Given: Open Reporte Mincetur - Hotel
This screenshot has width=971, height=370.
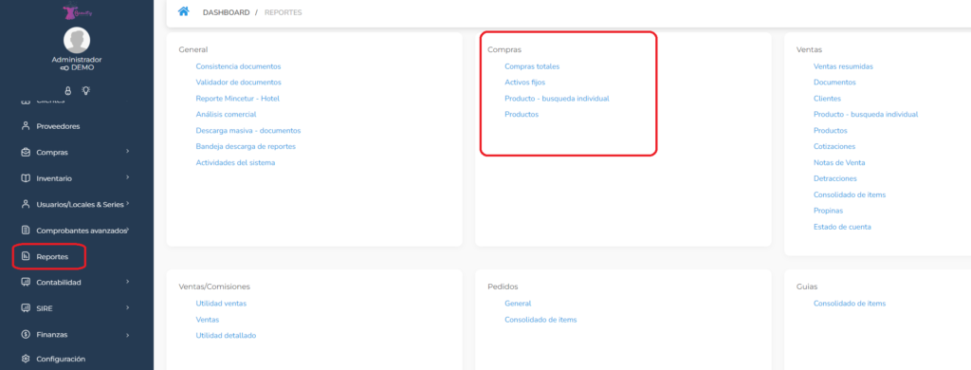Looking at the screenshot, I should tap(238, 99).
